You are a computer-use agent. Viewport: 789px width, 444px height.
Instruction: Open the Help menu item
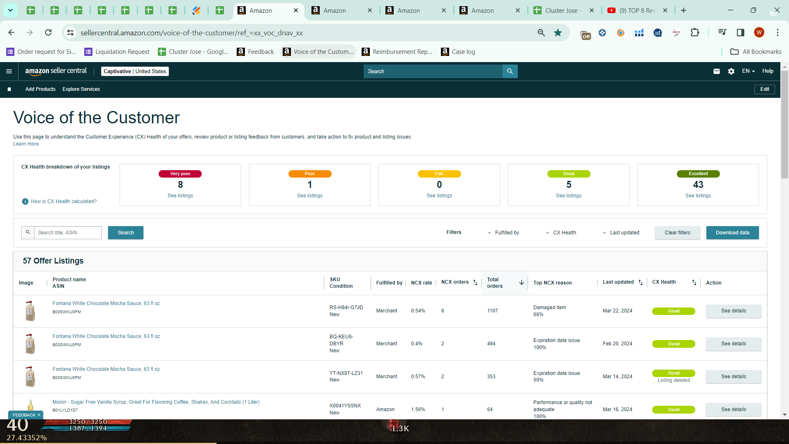(x=768, y=71)
